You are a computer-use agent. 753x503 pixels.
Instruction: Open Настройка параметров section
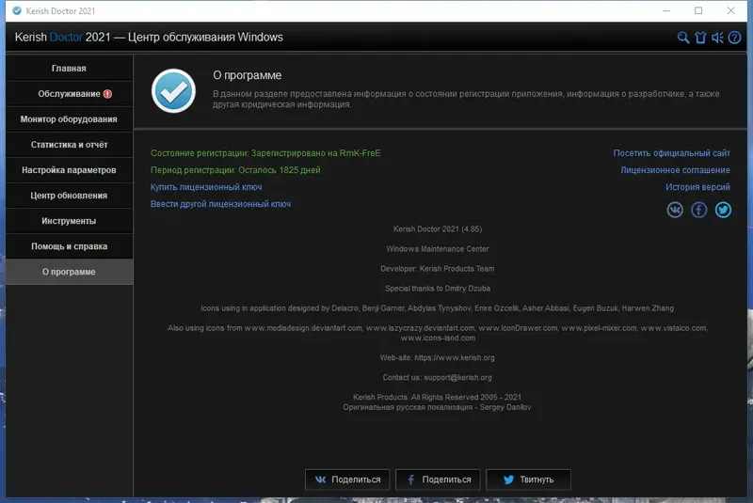[x=69, y=170]
